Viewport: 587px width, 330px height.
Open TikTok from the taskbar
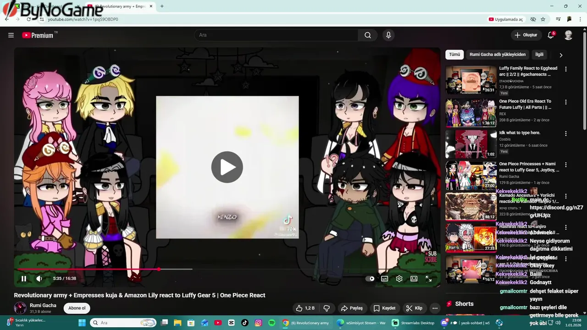pos(245,323)
